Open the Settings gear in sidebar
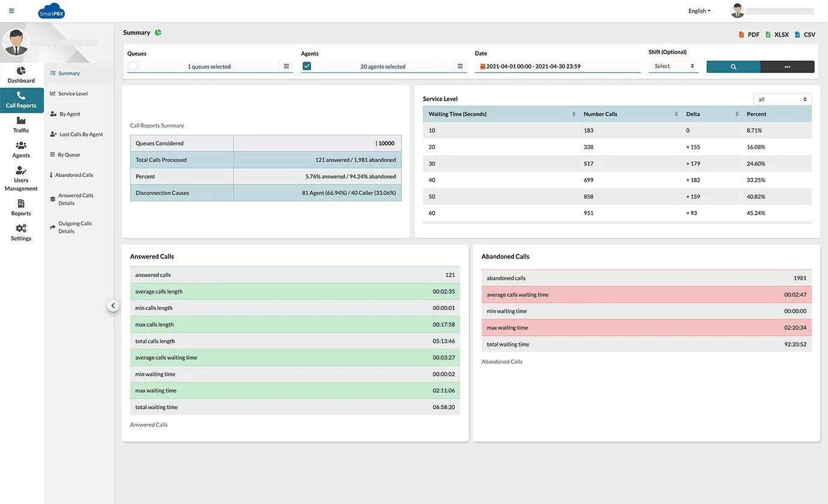Screen dimensions: 828x504 point(21,233)
